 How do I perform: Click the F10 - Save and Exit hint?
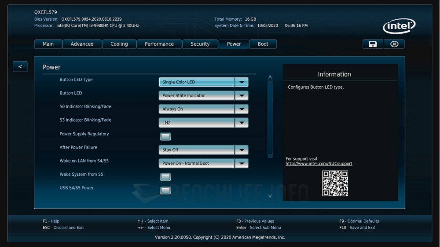tap(357, 228)
